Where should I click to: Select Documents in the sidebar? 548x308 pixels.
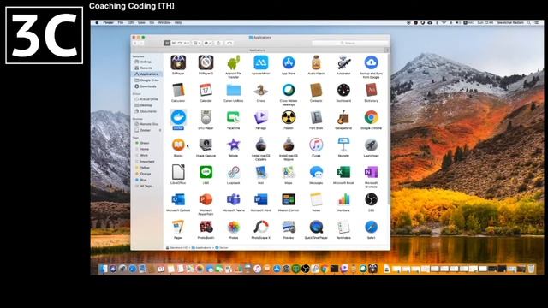(146, 111)
